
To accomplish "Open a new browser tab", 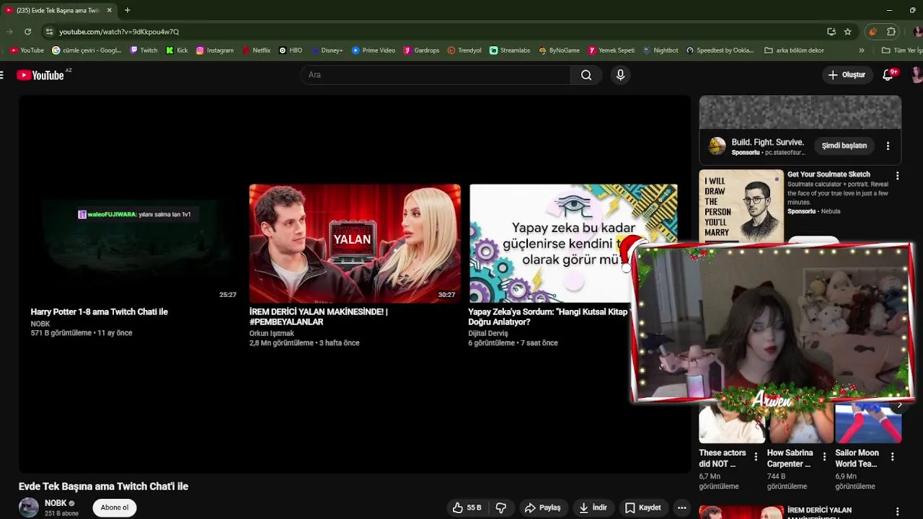I will [x=127, y=10].
